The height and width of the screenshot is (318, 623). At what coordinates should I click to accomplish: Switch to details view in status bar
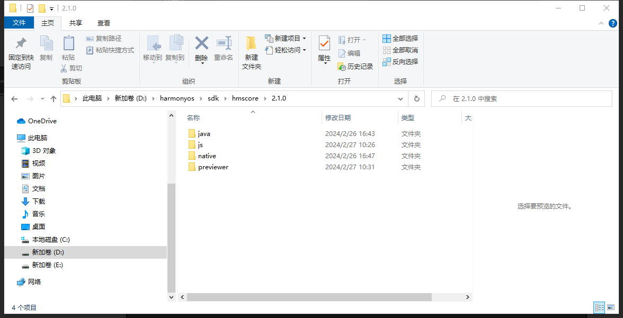coord(599,307)
